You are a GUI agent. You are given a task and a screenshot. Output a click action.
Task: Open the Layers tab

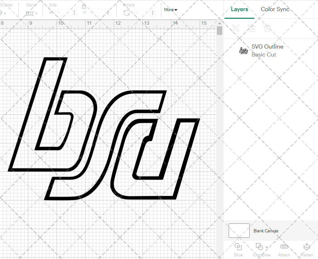pyautogui.click(x=239, y=9)
